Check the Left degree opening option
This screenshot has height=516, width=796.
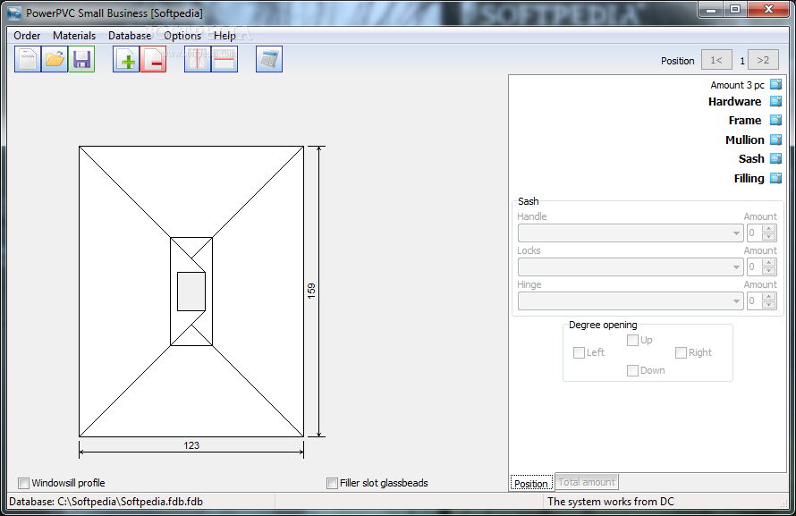click(579, 352)
